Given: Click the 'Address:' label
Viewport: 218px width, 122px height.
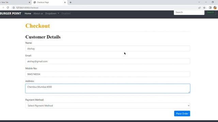Looking at the screenshot, I should pos(30,81).
